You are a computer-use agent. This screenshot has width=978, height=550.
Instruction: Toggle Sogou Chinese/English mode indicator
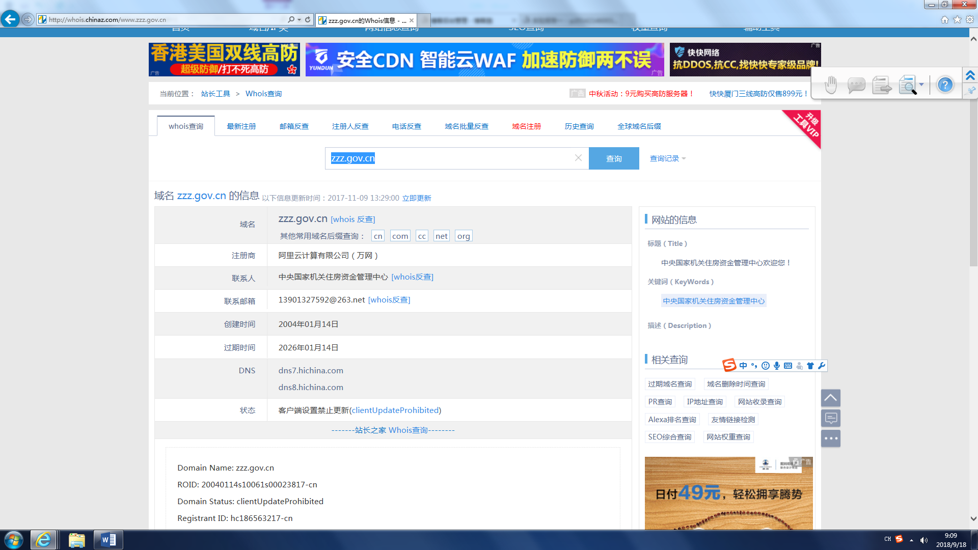pyautogui.click(x=743, y=366)
